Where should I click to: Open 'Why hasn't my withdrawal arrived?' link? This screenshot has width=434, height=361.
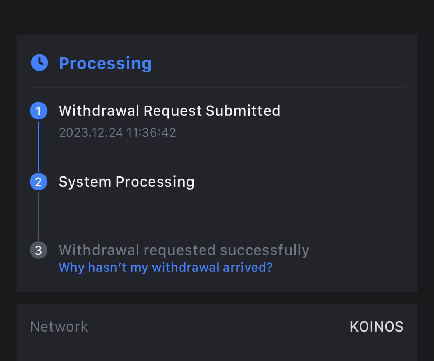click(x=165, y=267)
